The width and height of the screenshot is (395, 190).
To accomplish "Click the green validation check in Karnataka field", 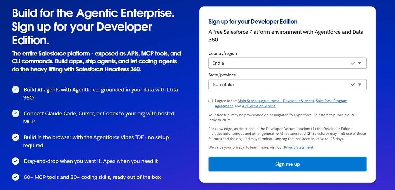I will (x=353, y=84).
